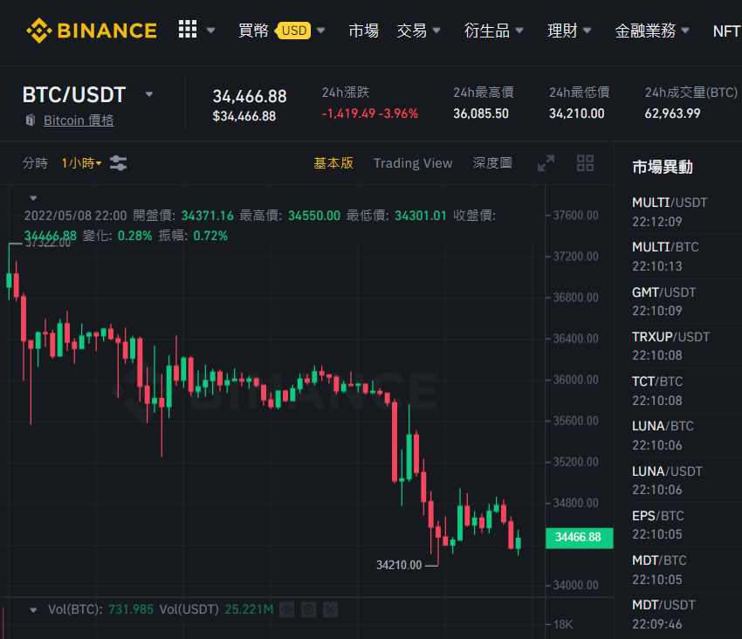
Task: Open the apps grid menu icon
Action: pyautogui.click(x=188, y=30)
